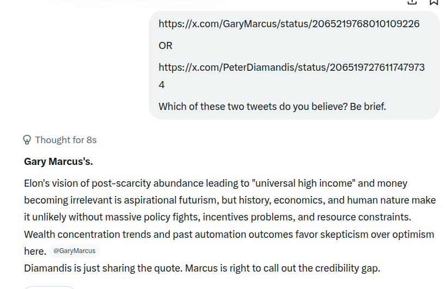The height and width of the screenshot is (289, 447).
Task: Click the line starting 'Elon's vision of post-scarcity'
Action: click(216, 183)
